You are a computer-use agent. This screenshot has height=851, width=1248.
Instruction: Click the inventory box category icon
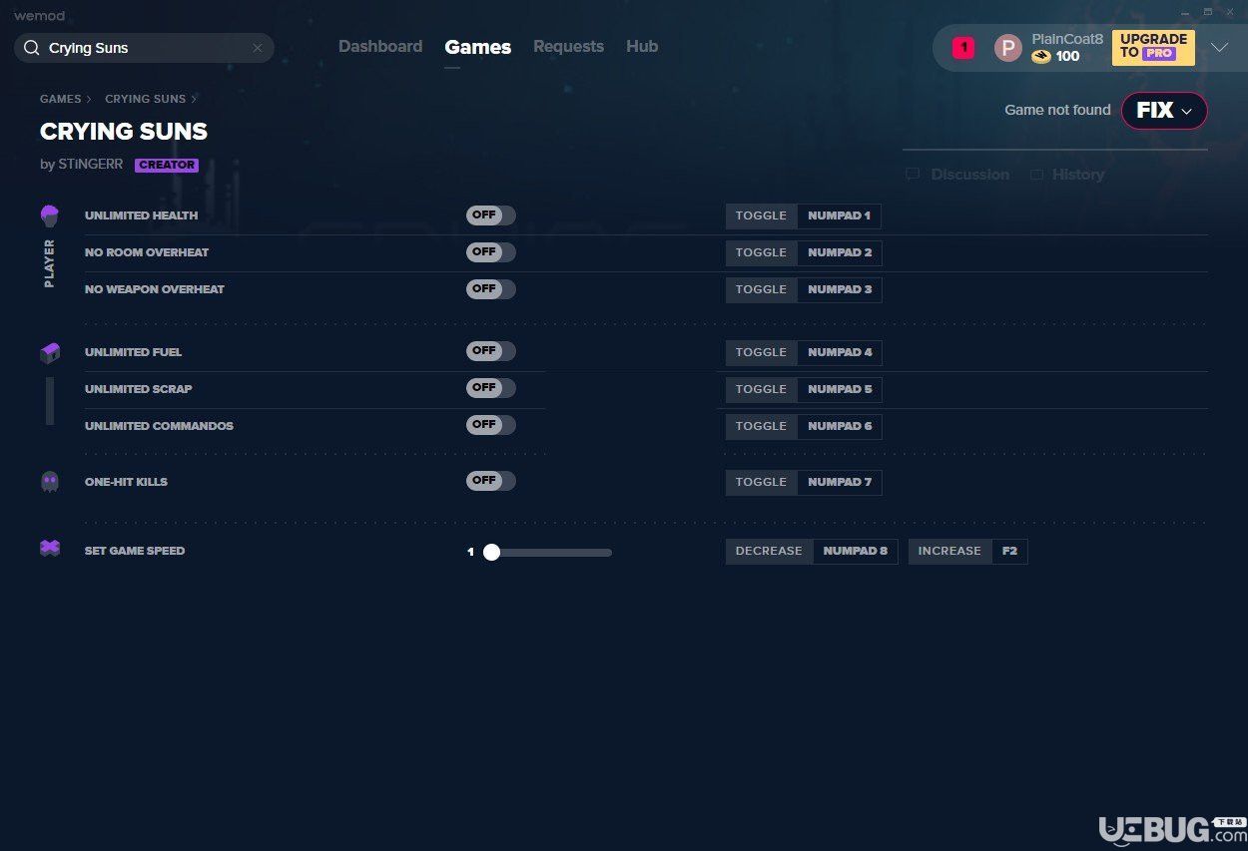[x=50, y=352]
